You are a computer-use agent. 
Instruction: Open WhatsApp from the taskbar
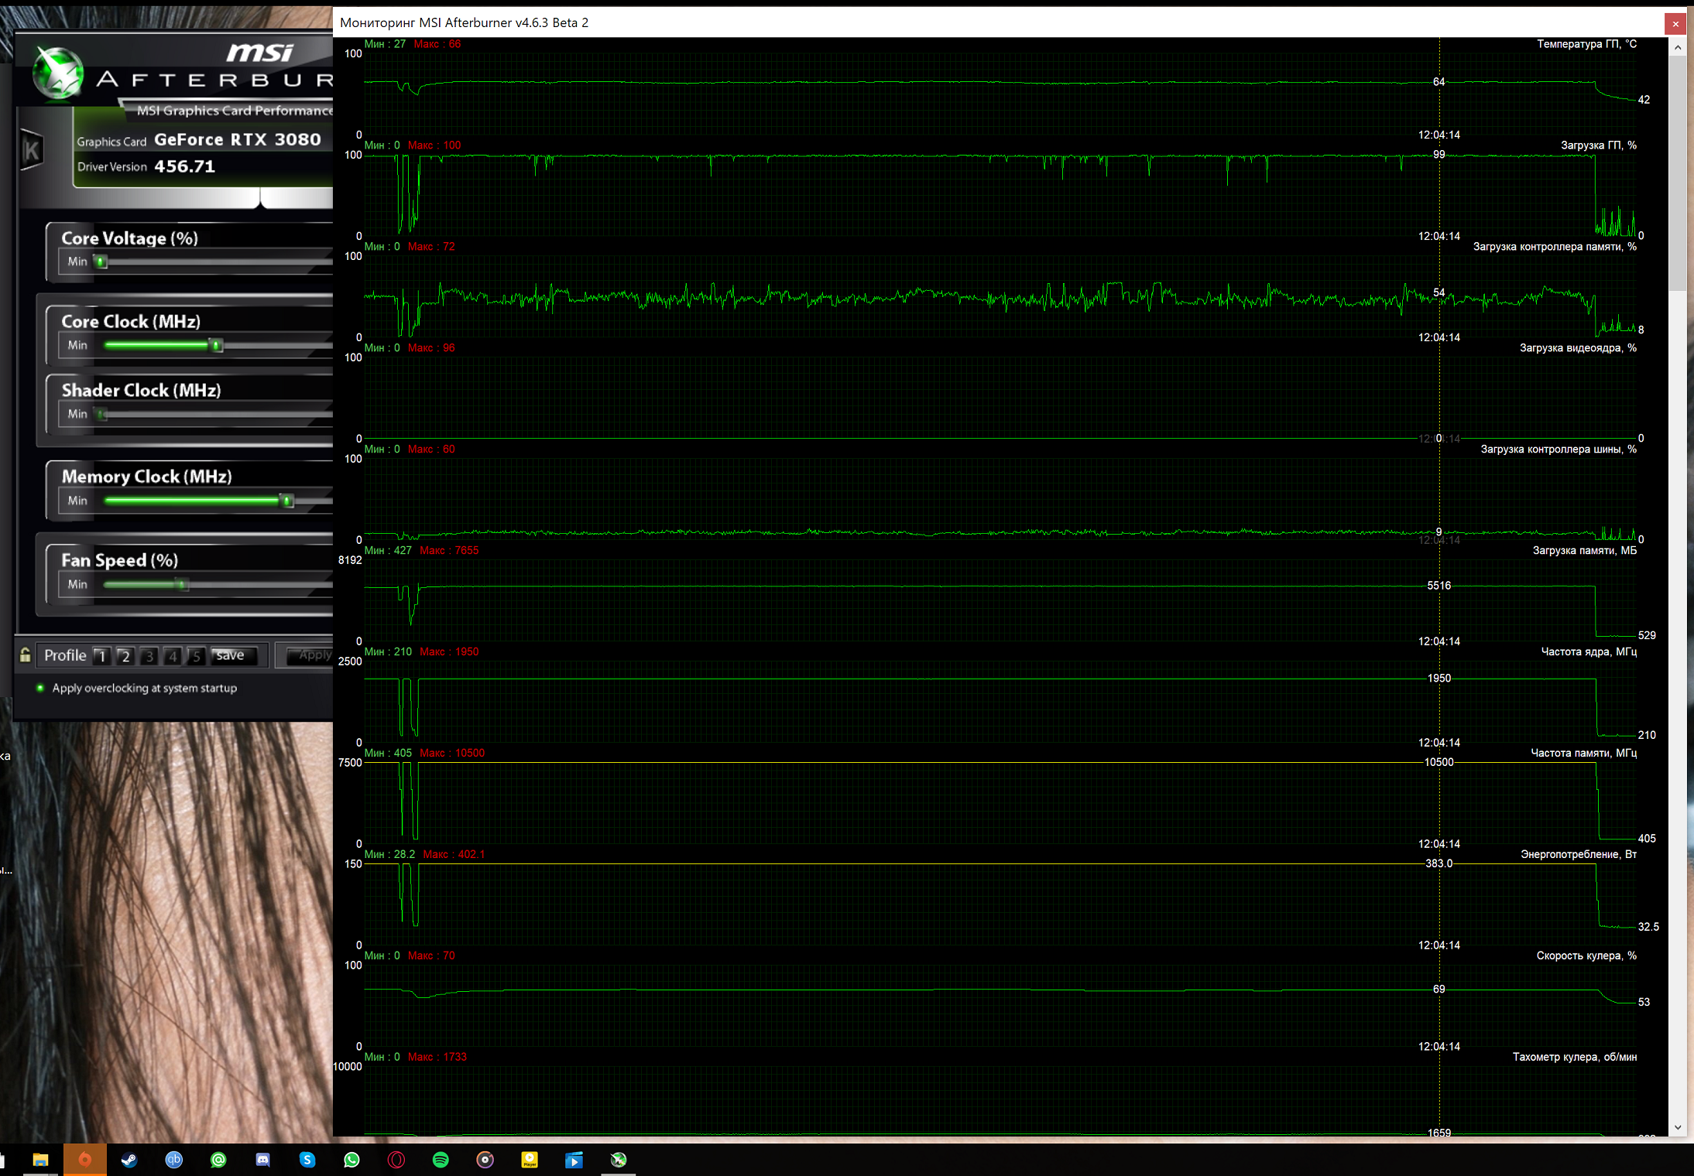[x=351, y=1160]
